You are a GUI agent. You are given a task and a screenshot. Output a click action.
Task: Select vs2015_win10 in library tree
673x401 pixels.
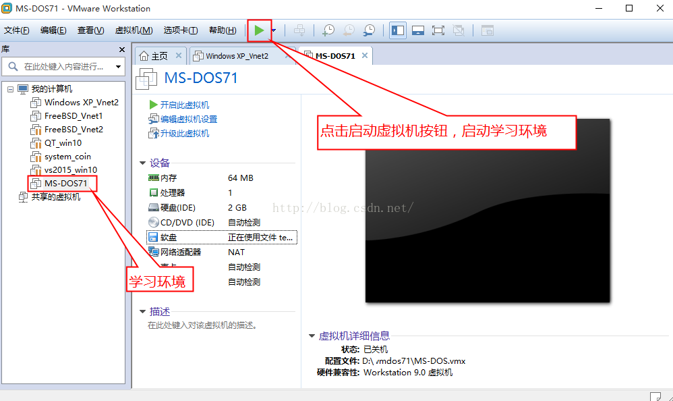point(71,169)
